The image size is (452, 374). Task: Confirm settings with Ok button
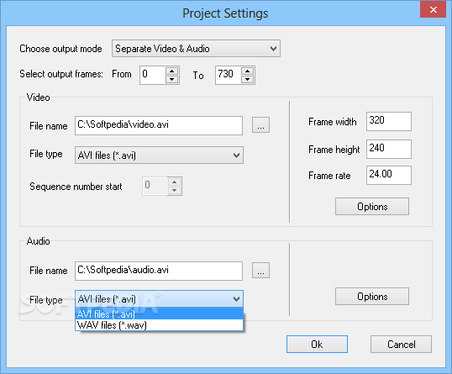point(317,344)
